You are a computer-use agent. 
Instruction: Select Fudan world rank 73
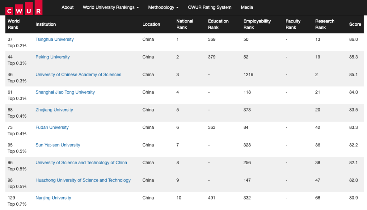(x=10, y=127)
